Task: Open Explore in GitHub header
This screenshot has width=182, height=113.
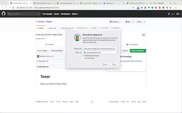Action: click(x=75, y=14)
